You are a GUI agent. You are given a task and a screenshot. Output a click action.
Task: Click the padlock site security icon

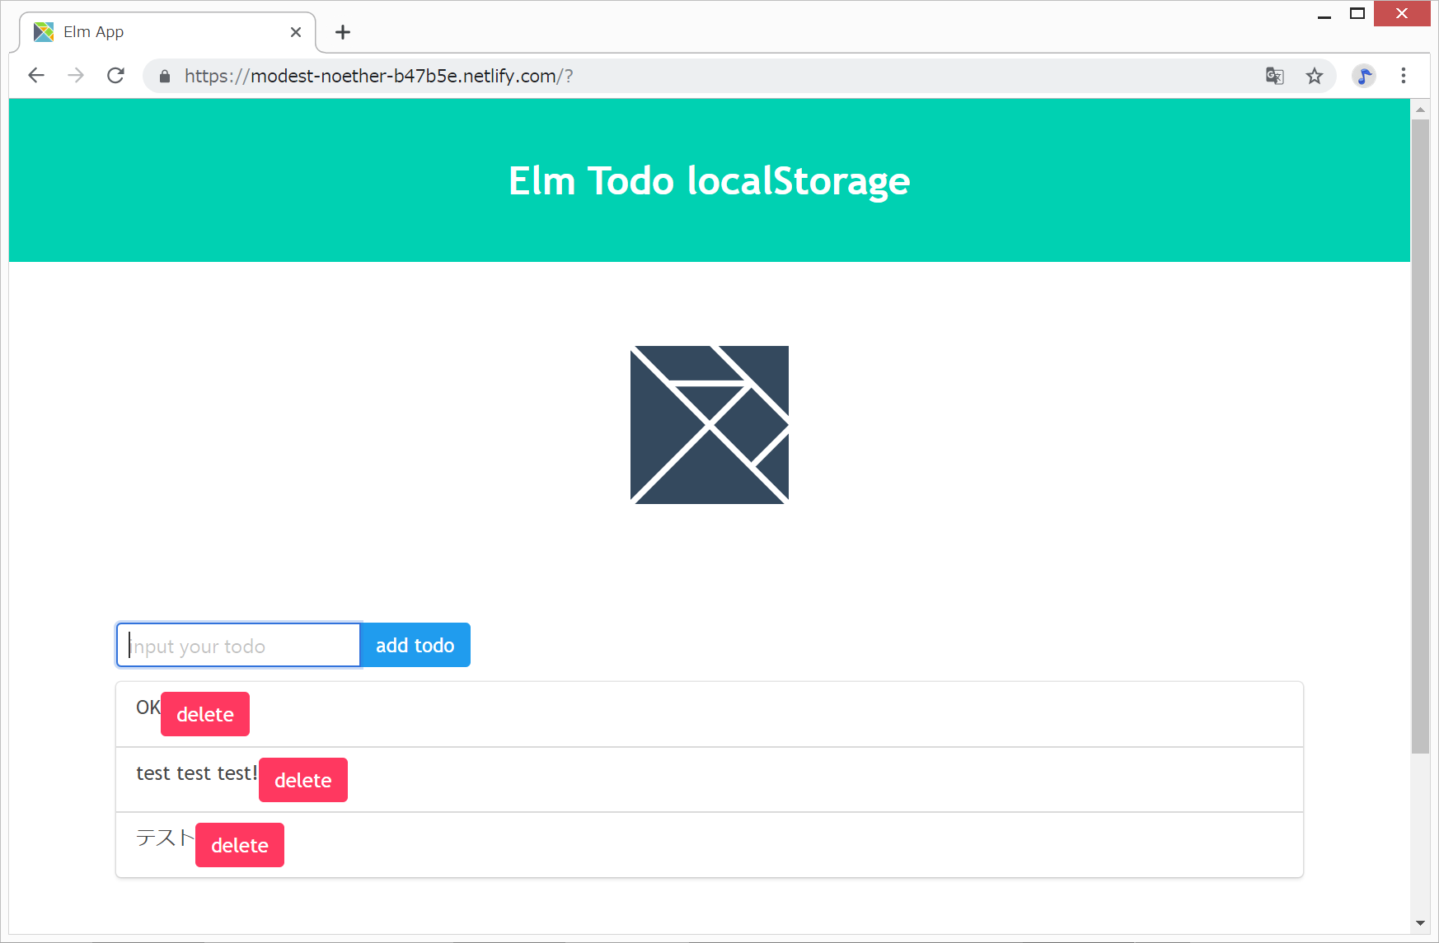[165, 77]
